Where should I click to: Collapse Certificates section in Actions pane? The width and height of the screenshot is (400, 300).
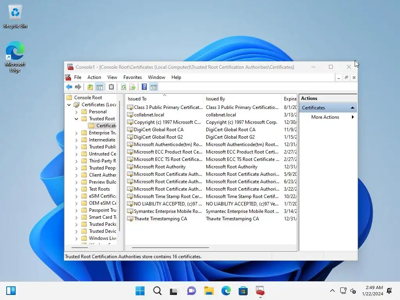pyautogui.click(x=352, y=108)
